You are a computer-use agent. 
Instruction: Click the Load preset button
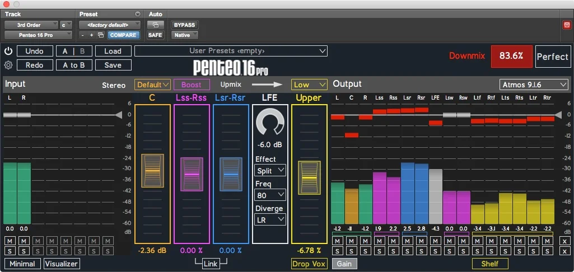[113, 51]
